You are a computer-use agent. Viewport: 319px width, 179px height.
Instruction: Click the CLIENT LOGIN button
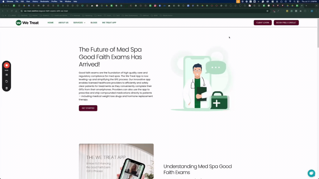pyautogui.click(x=263, y=22)
